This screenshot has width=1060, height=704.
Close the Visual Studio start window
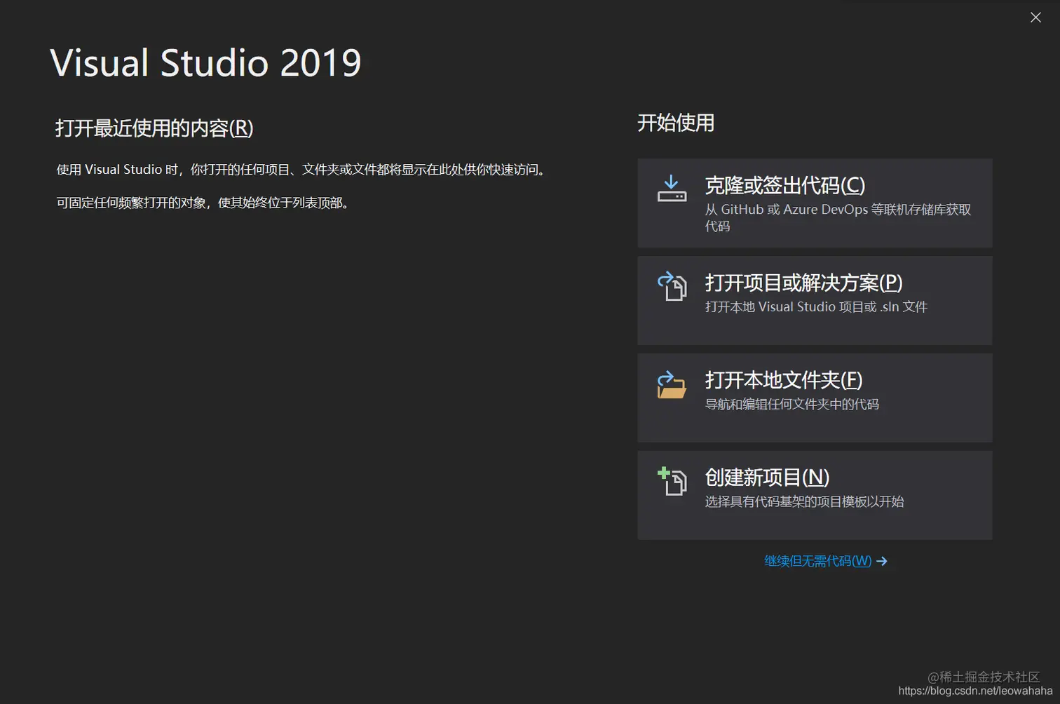coord(1035,18)
